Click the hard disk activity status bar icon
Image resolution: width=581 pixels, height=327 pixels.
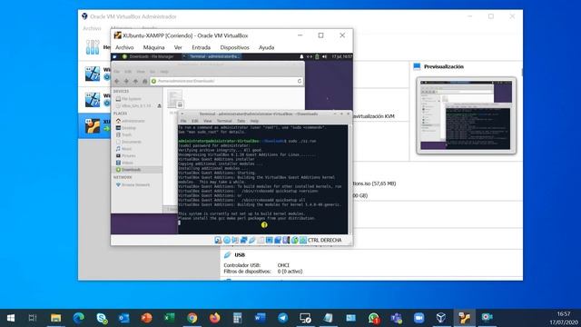[218, 240]
